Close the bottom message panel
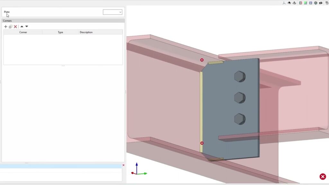This screenshot has width=329, height=185. point(123,165)
